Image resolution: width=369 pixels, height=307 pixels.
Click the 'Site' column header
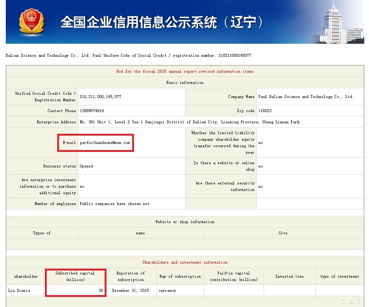click(283, 233)
